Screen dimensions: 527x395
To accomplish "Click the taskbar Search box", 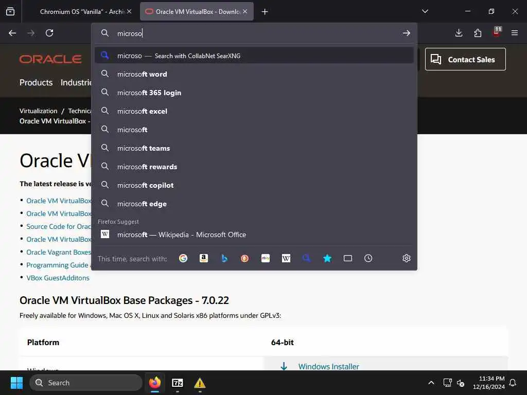I will coord(86,383).
